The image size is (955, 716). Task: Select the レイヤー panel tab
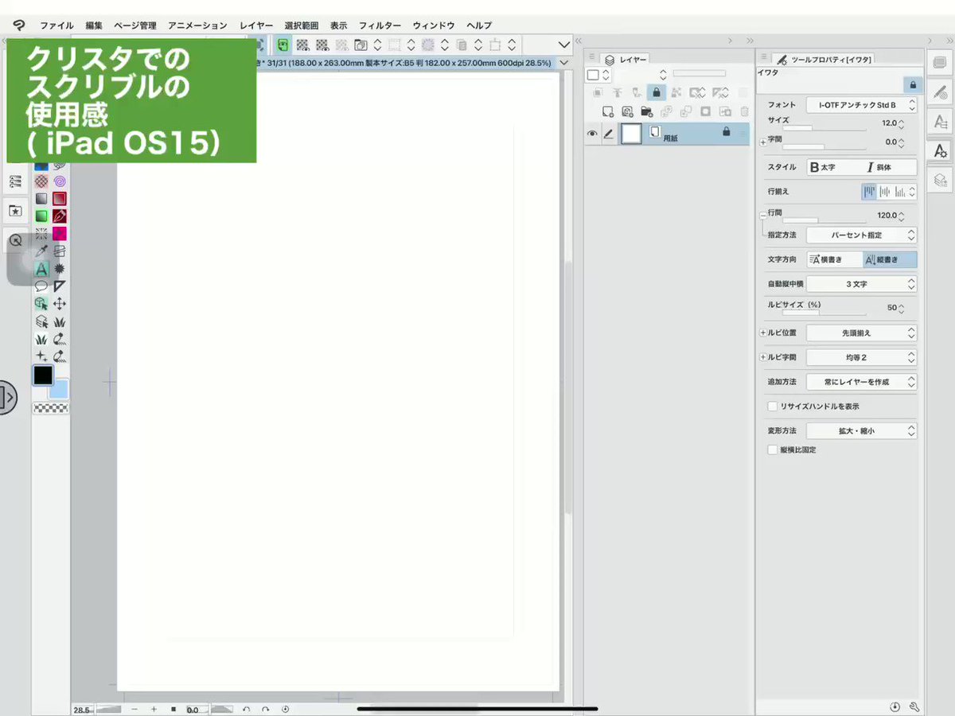point(626,59)
